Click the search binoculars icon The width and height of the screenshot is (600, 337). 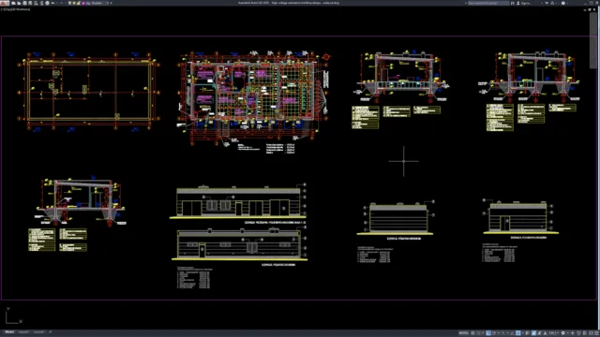pyautogui.click(x=513, y=3)
